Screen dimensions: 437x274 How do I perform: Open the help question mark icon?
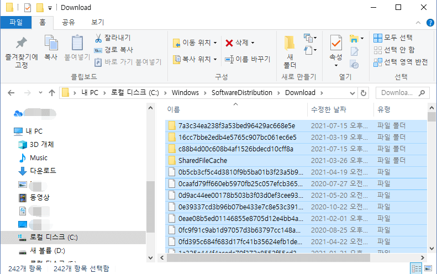[x=430, y=23]
